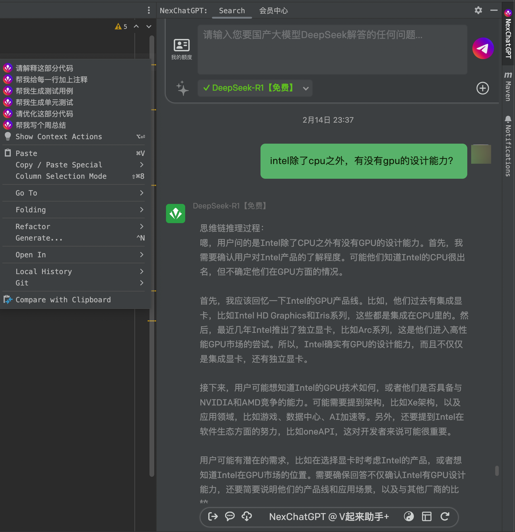Image resolution: width=515 pixels, height=532 pixels.
Task: Toggle the yin-yang theme icon
Action: click(409, 516)
